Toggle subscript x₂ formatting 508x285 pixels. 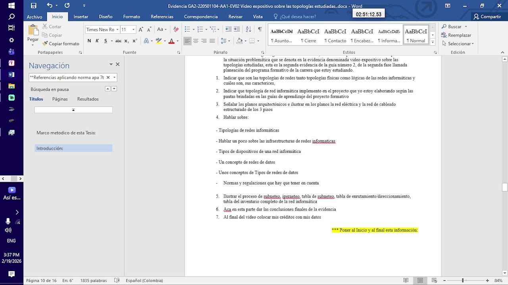tap(127, 41)
